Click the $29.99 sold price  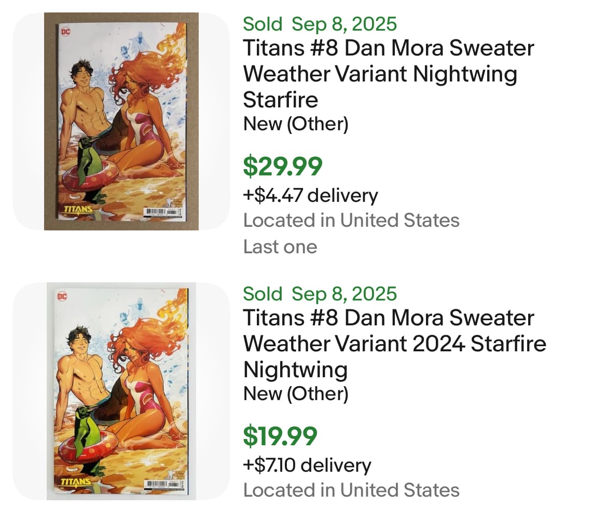[x=283, y=166]
